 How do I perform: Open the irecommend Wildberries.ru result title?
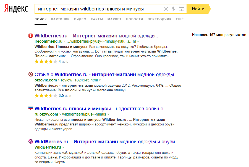click(97, 36)
